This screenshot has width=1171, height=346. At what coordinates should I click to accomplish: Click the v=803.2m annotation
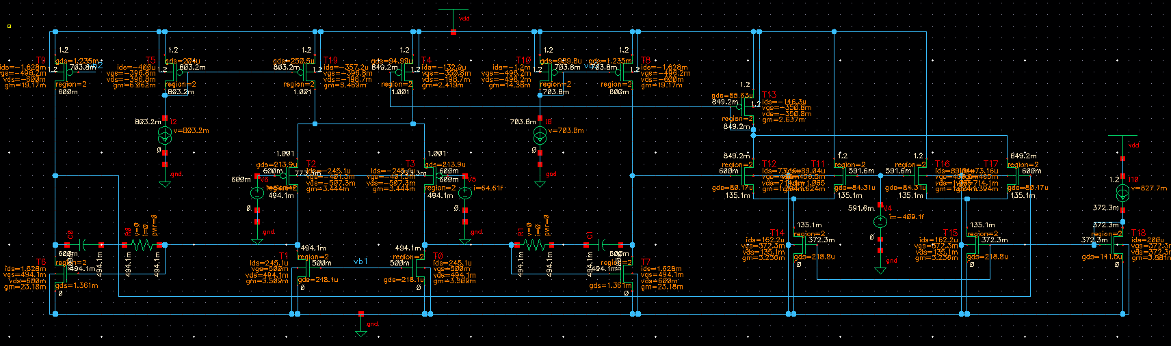point(192,130)
